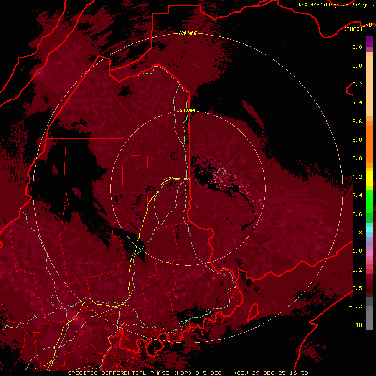
Task: Click the 7.4 value on the color scale
Action: coord(357,103)
